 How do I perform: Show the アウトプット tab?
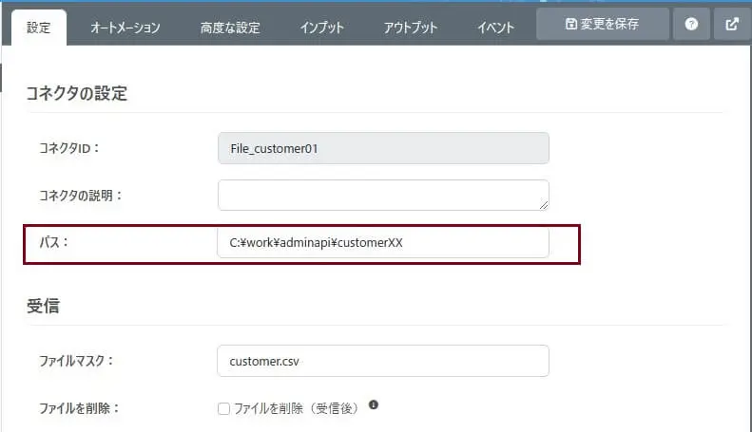point(411,28)
